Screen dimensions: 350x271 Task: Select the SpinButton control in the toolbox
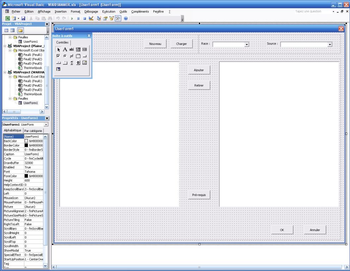[78, 63]
